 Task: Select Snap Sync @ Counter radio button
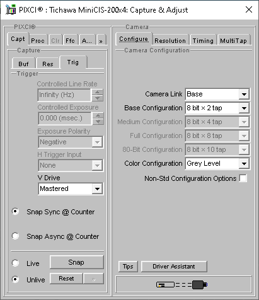15,211
